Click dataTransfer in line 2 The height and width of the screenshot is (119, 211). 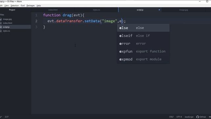tap(69, 21)
